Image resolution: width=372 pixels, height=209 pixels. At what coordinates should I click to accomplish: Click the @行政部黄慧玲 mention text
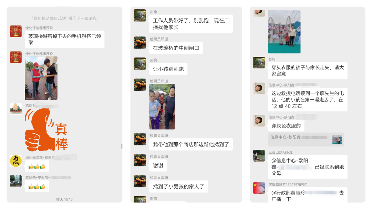[x=288, y=192]
